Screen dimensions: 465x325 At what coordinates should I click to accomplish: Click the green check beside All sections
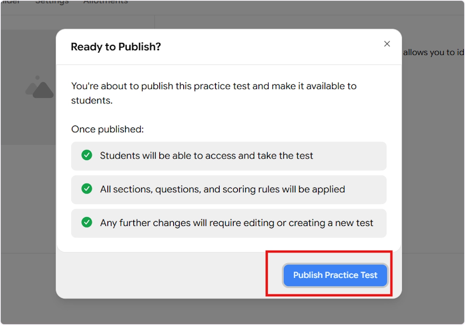(86, 189)
